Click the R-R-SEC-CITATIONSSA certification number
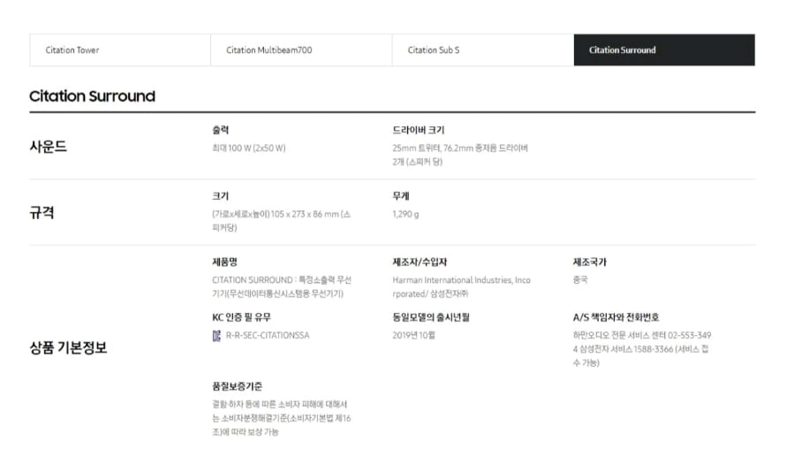 point(268,336)
